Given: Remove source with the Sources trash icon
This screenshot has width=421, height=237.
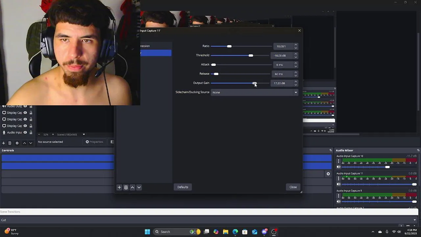Looking at the screenshot, I should point(10,143).
